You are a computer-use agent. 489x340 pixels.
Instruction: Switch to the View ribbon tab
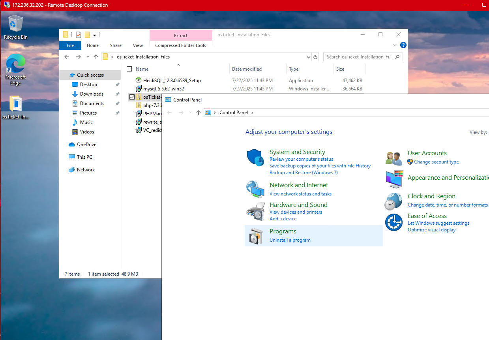point(138,45)
